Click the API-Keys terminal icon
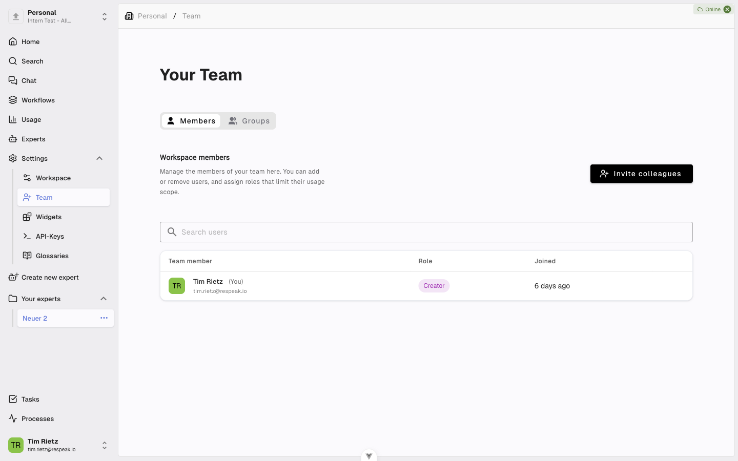This screenshot has width=738, height=461. (27, 236)
